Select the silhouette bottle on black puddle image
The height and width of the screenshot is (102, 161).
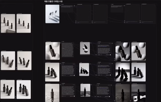point(85,90)
